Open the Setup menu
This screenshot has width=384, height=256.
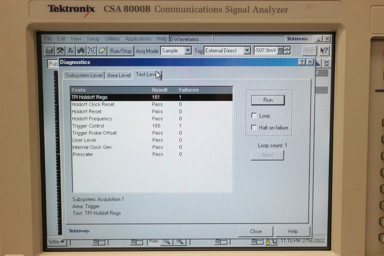(x=93, y=39)
